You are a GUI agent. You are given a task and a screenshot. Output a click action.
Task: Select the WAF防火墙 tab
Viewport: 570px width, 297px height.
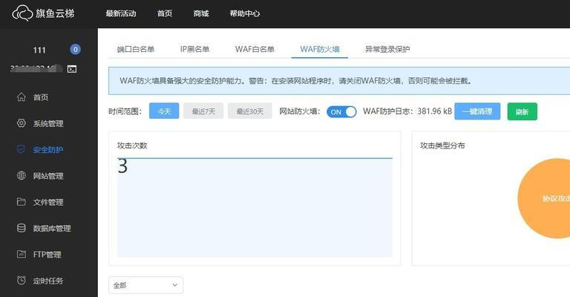[x=320, y=49]
